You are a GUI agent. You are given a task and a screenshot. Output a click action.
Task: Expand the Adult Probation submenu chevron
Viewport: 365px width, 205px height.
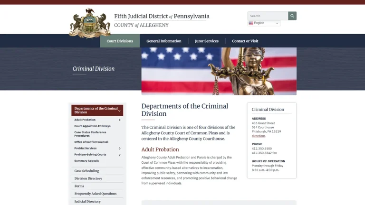pos(120,120)
